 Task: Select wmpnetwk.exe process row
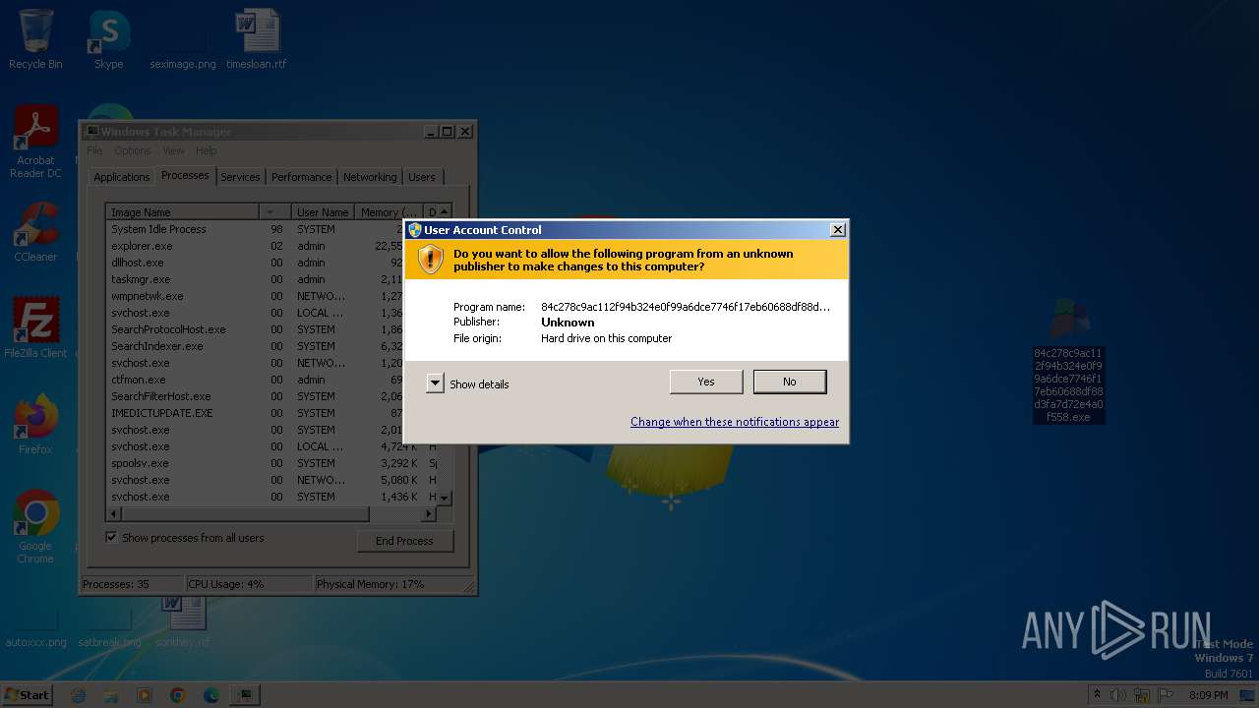click(271, 296)
